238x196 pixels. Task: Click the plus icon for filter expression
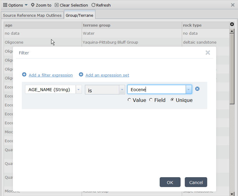pyautogui.click(x=24, y=75)
